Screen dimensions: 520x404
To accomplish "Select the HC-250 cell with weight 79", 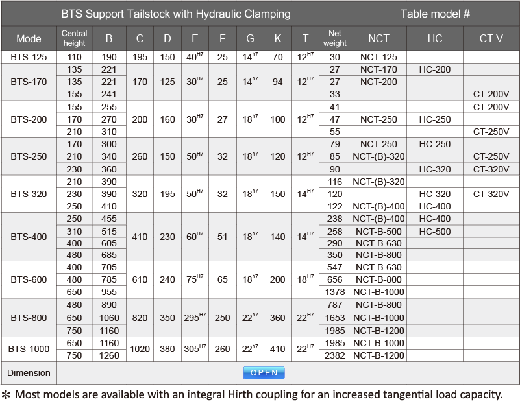I will (x=435, y=144).
